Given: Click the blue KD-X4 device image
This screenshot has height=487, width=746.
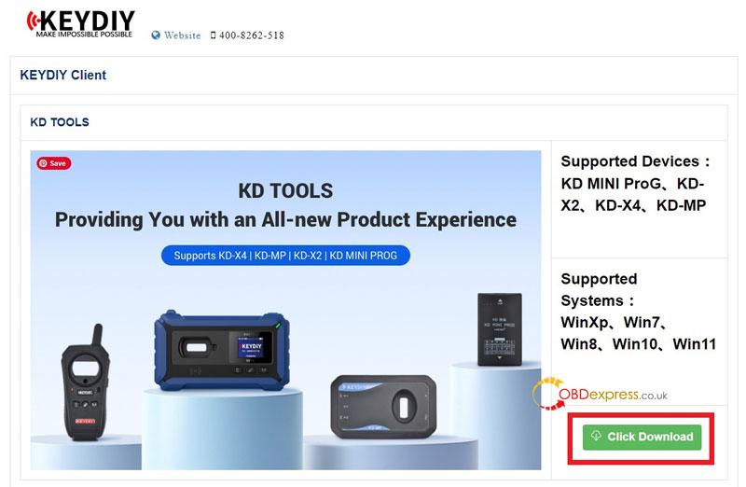Looking at the screenshot, I should [x=222, y=350].
